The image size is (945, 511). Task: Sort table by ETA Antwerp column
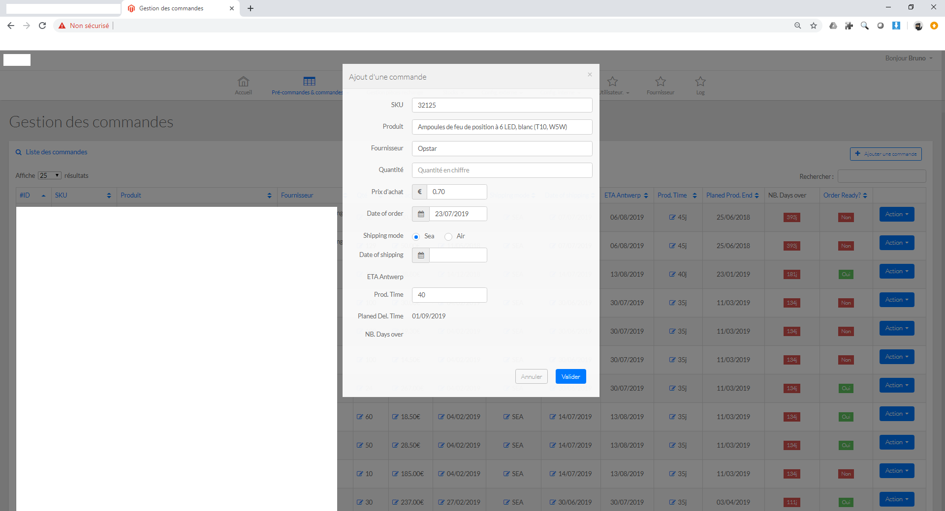(x=626, y=195)
